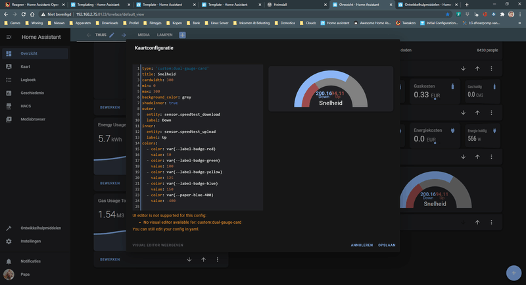This screenshot has width=526, height=285.
Task: Click the browser address bar URL
Action: pyautogui.click(x=110, y=14)
